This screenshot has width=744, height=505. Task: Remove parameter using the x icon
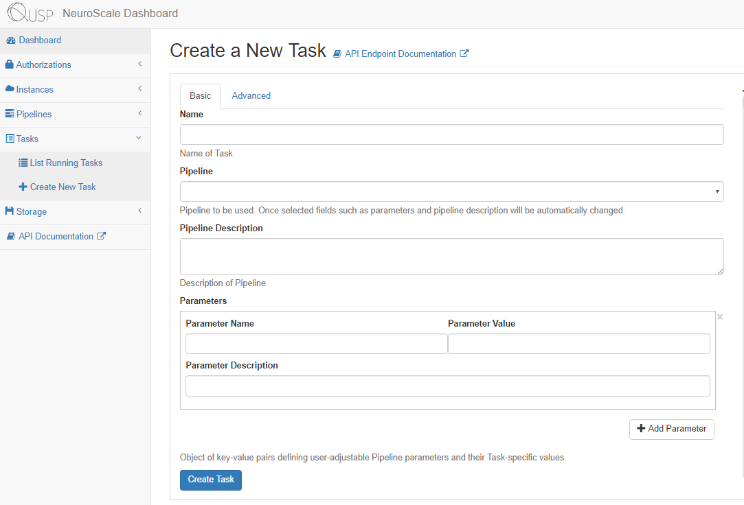coord(720,316)
